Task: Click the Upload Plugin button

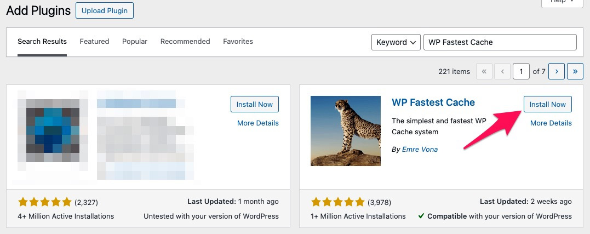Action: [105, 10]
